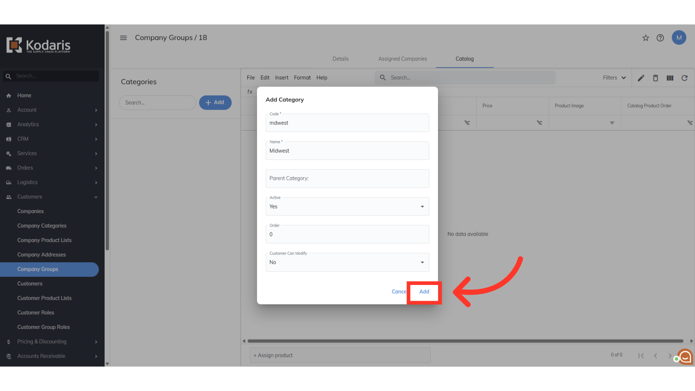The height and width of the screenshot is (391, 695).
Task: Click the Parent Category input field
Action: [347, 178]
